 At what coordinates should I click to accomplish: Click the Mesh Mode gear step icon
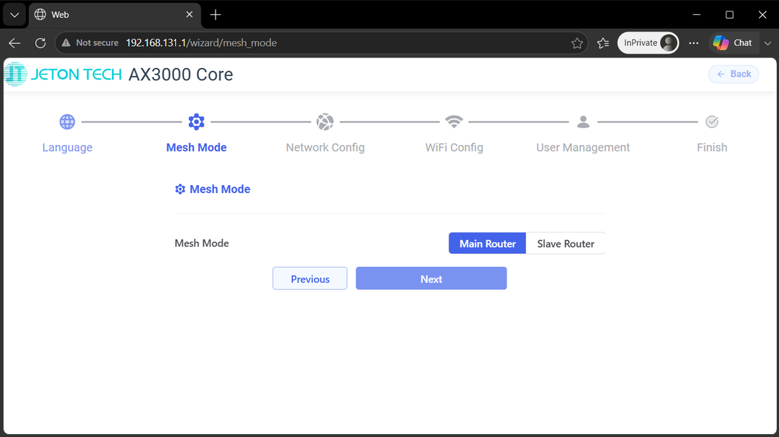tap(196, 121)
